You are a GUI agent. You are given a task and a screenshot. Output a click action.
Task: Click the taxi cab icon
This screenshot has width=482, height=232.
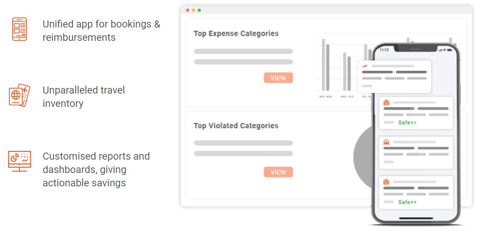pyautogui.click(x=386, y=142)
